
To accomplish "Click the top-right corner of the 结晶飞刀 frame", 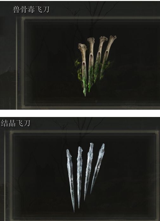I will click(x=157, y=132).
